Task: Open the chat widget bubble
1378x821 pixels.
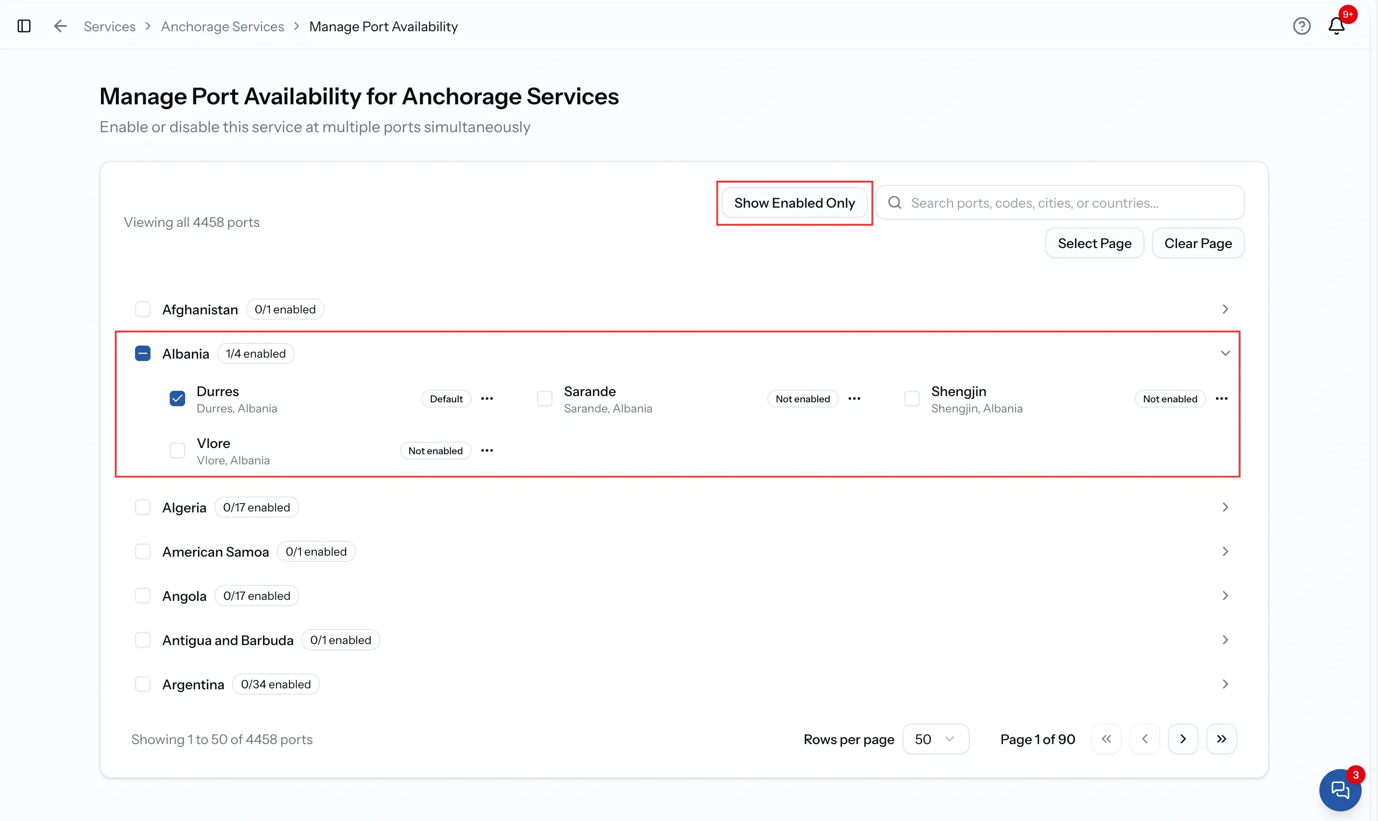Action: (x=1340, y=789)
